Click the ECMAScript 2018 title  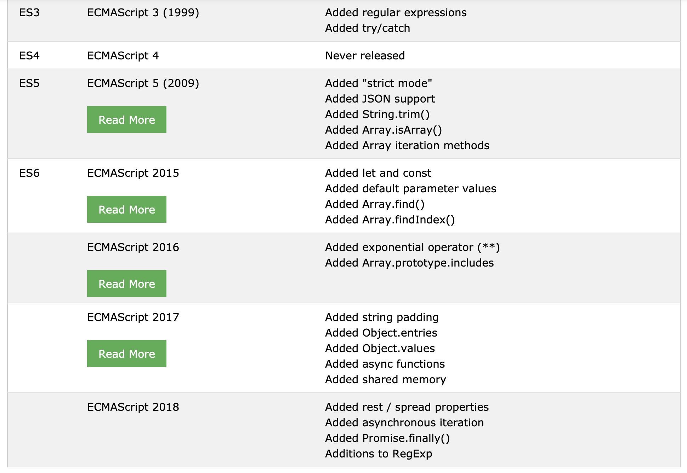click(x=133, y=407)
